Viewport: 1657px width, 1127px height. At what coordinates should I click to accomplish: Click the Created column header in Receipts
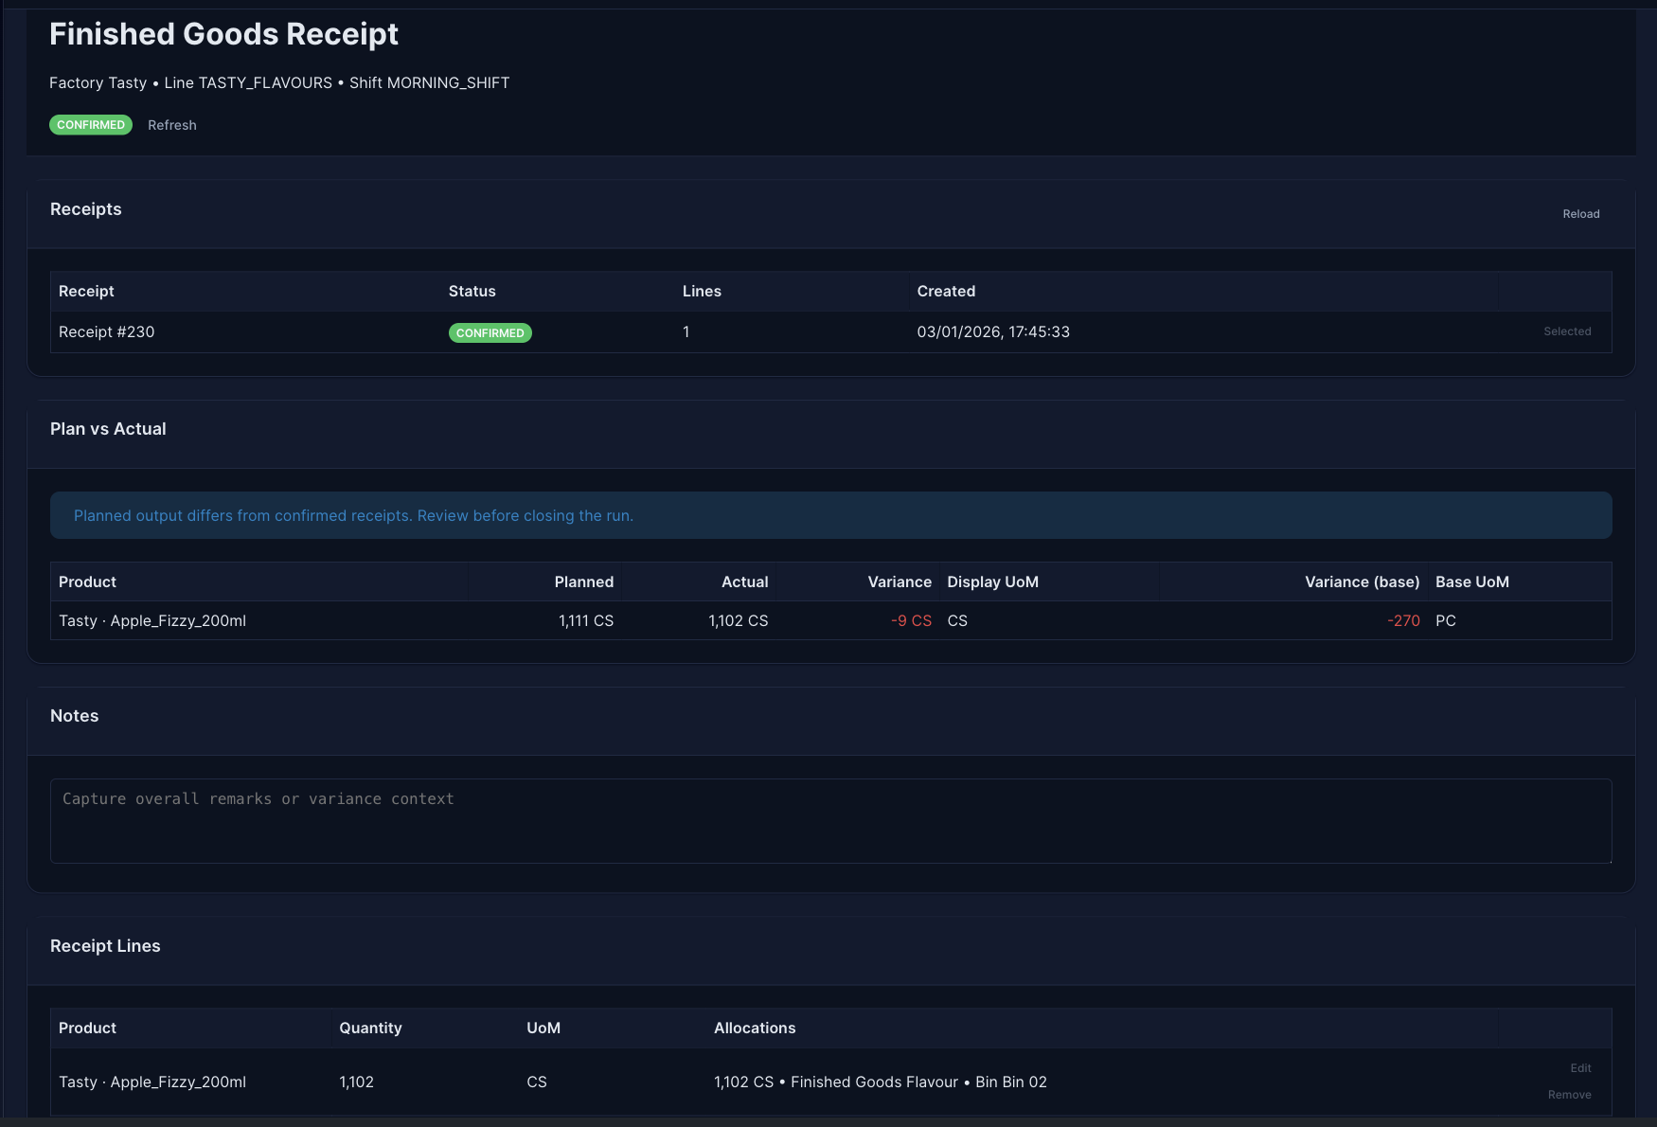945,292
